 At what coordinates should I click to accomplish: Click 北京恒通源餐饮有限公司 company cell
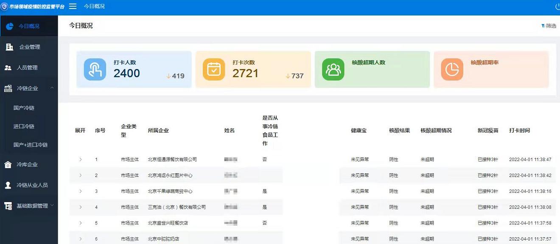[x=172, y=160]
